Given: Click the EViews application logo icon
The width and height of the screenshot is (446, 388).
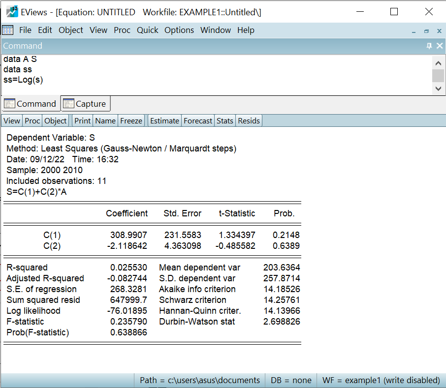Looking at the screenshot, I should click(x=12, y=12).
